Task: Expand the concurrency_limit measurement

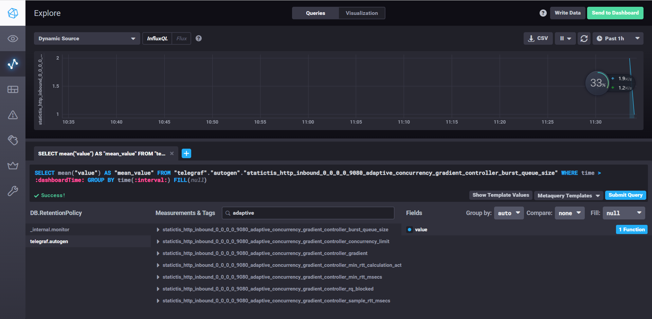Action: (x=275, y=241)
